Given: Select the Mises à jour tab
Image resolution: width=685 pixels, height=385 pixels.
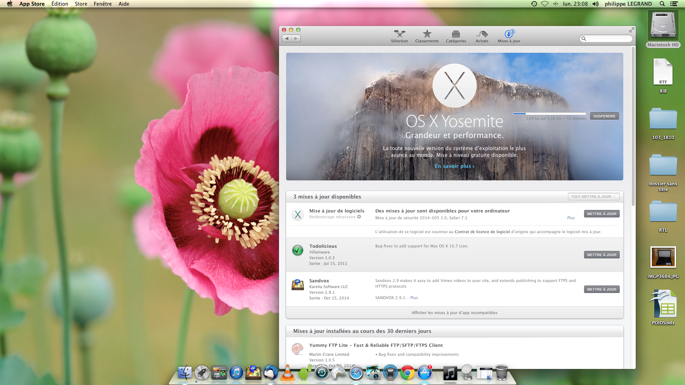Looking at the screenshot, I should [x=509, y=36].
